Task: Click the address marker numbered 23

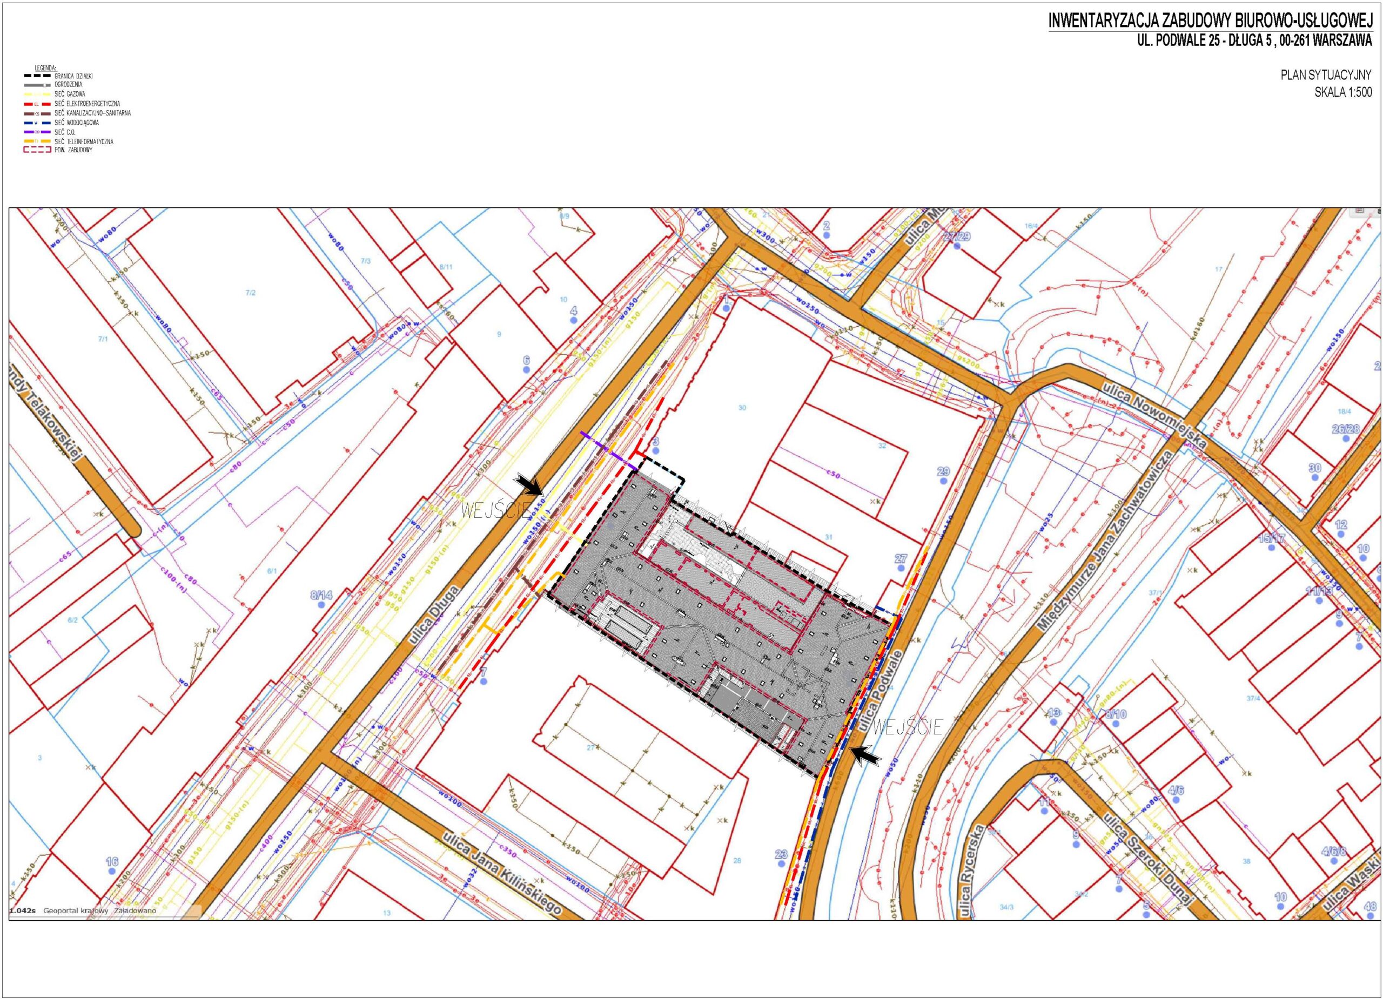Action: click(x=782, y=863)
